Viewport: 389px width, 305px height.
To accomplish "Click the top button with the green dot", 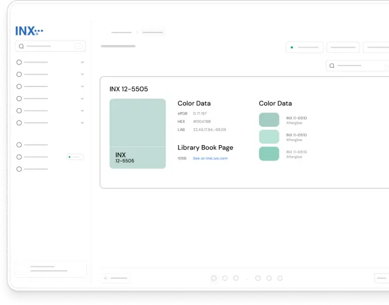I will tap(304, 47).
